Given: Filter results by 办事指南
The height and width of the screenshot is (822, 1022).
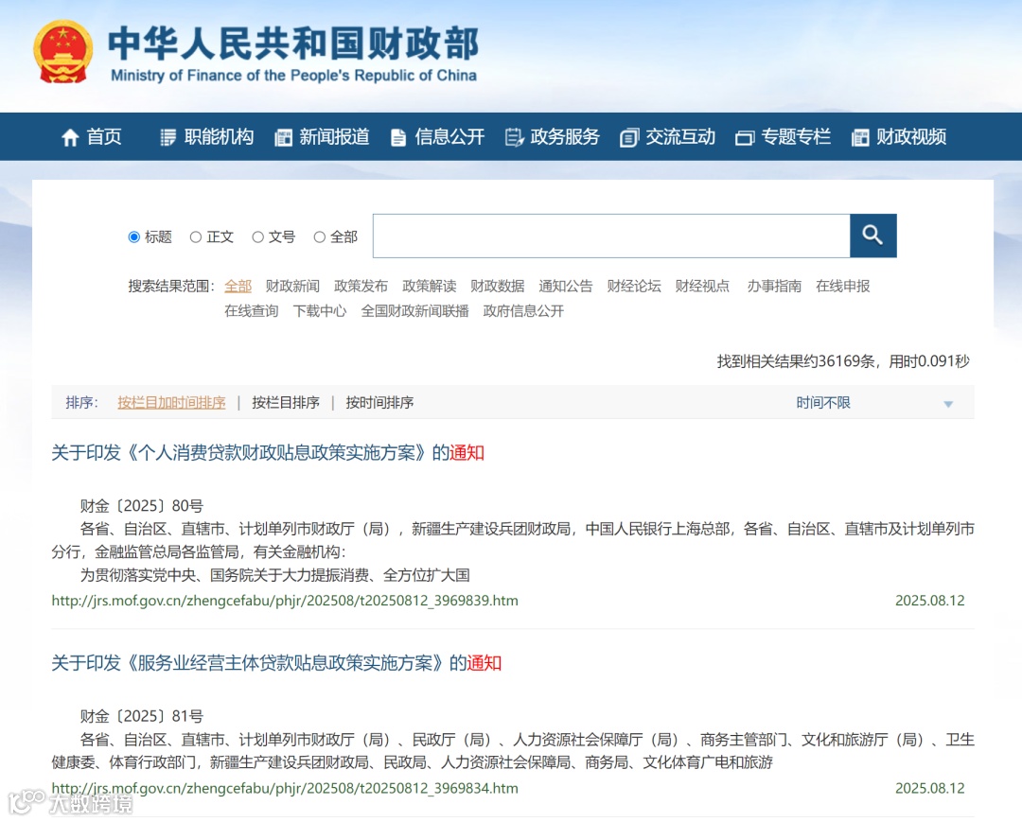Looking at the screenshot, I should pyautogui.click(x=774, y=286).
